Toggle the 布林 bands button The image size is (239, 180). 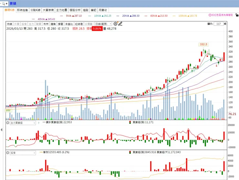tap(46, 24)
